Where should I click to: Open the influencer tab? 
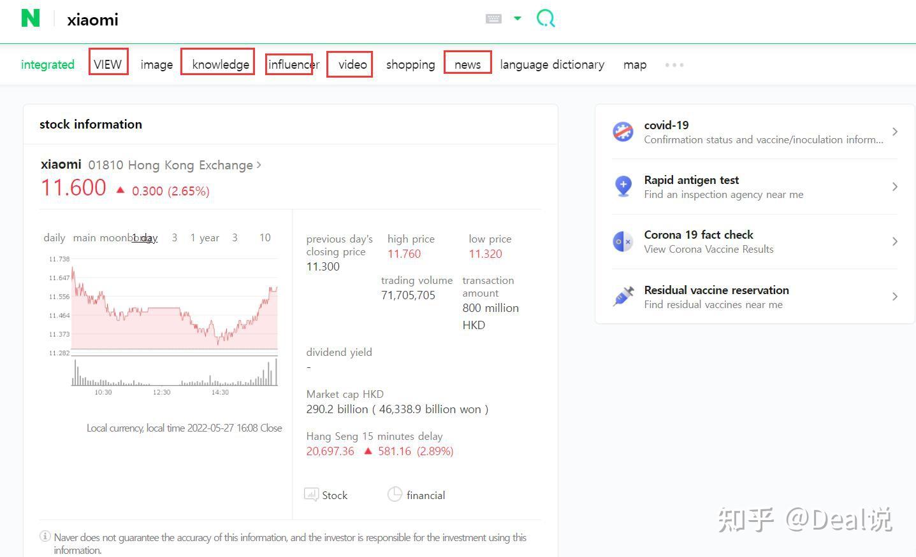point(294,64)
